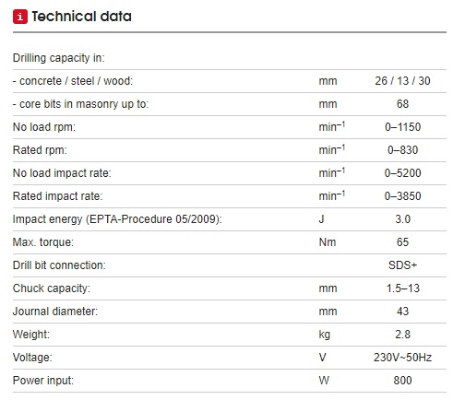Screen dimensions: 453x400
Task: Click the No load impact rate label
Action: point(62,173)
